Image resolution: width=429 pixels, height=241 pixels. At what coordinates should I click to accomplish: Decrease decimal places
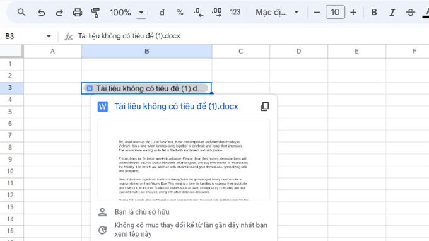[x=198, y=13]
